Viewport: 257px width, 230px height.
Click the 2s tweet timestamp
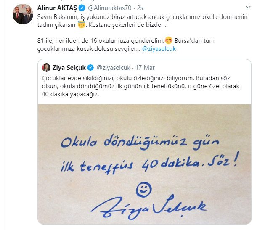click(x=140, y=8)
